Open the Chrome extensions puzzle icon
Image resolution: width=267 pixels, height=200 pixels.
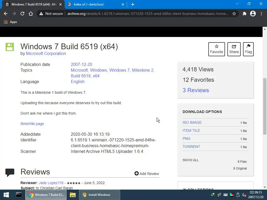tap(245, 14)
